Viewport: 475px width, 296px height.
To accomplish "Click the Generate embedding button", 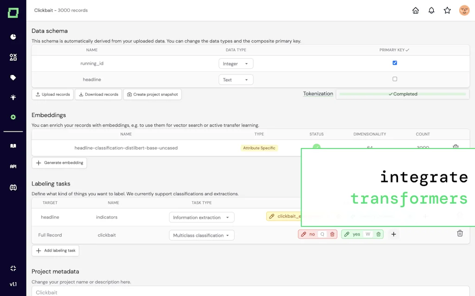I will pyautogui.click(x=59, y=163).
